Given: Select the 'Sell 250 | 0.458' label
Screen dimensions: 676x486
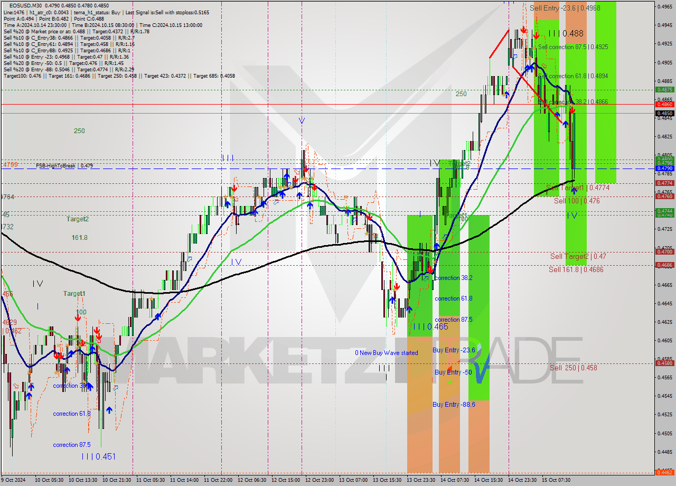Looking at the screenshot, I should [573, 368].
